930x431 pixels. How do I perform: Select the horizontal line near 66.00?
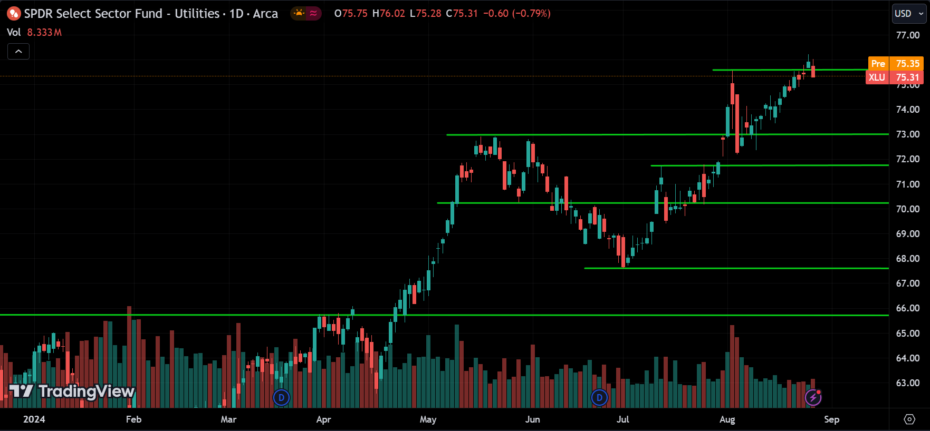[444, 315]
